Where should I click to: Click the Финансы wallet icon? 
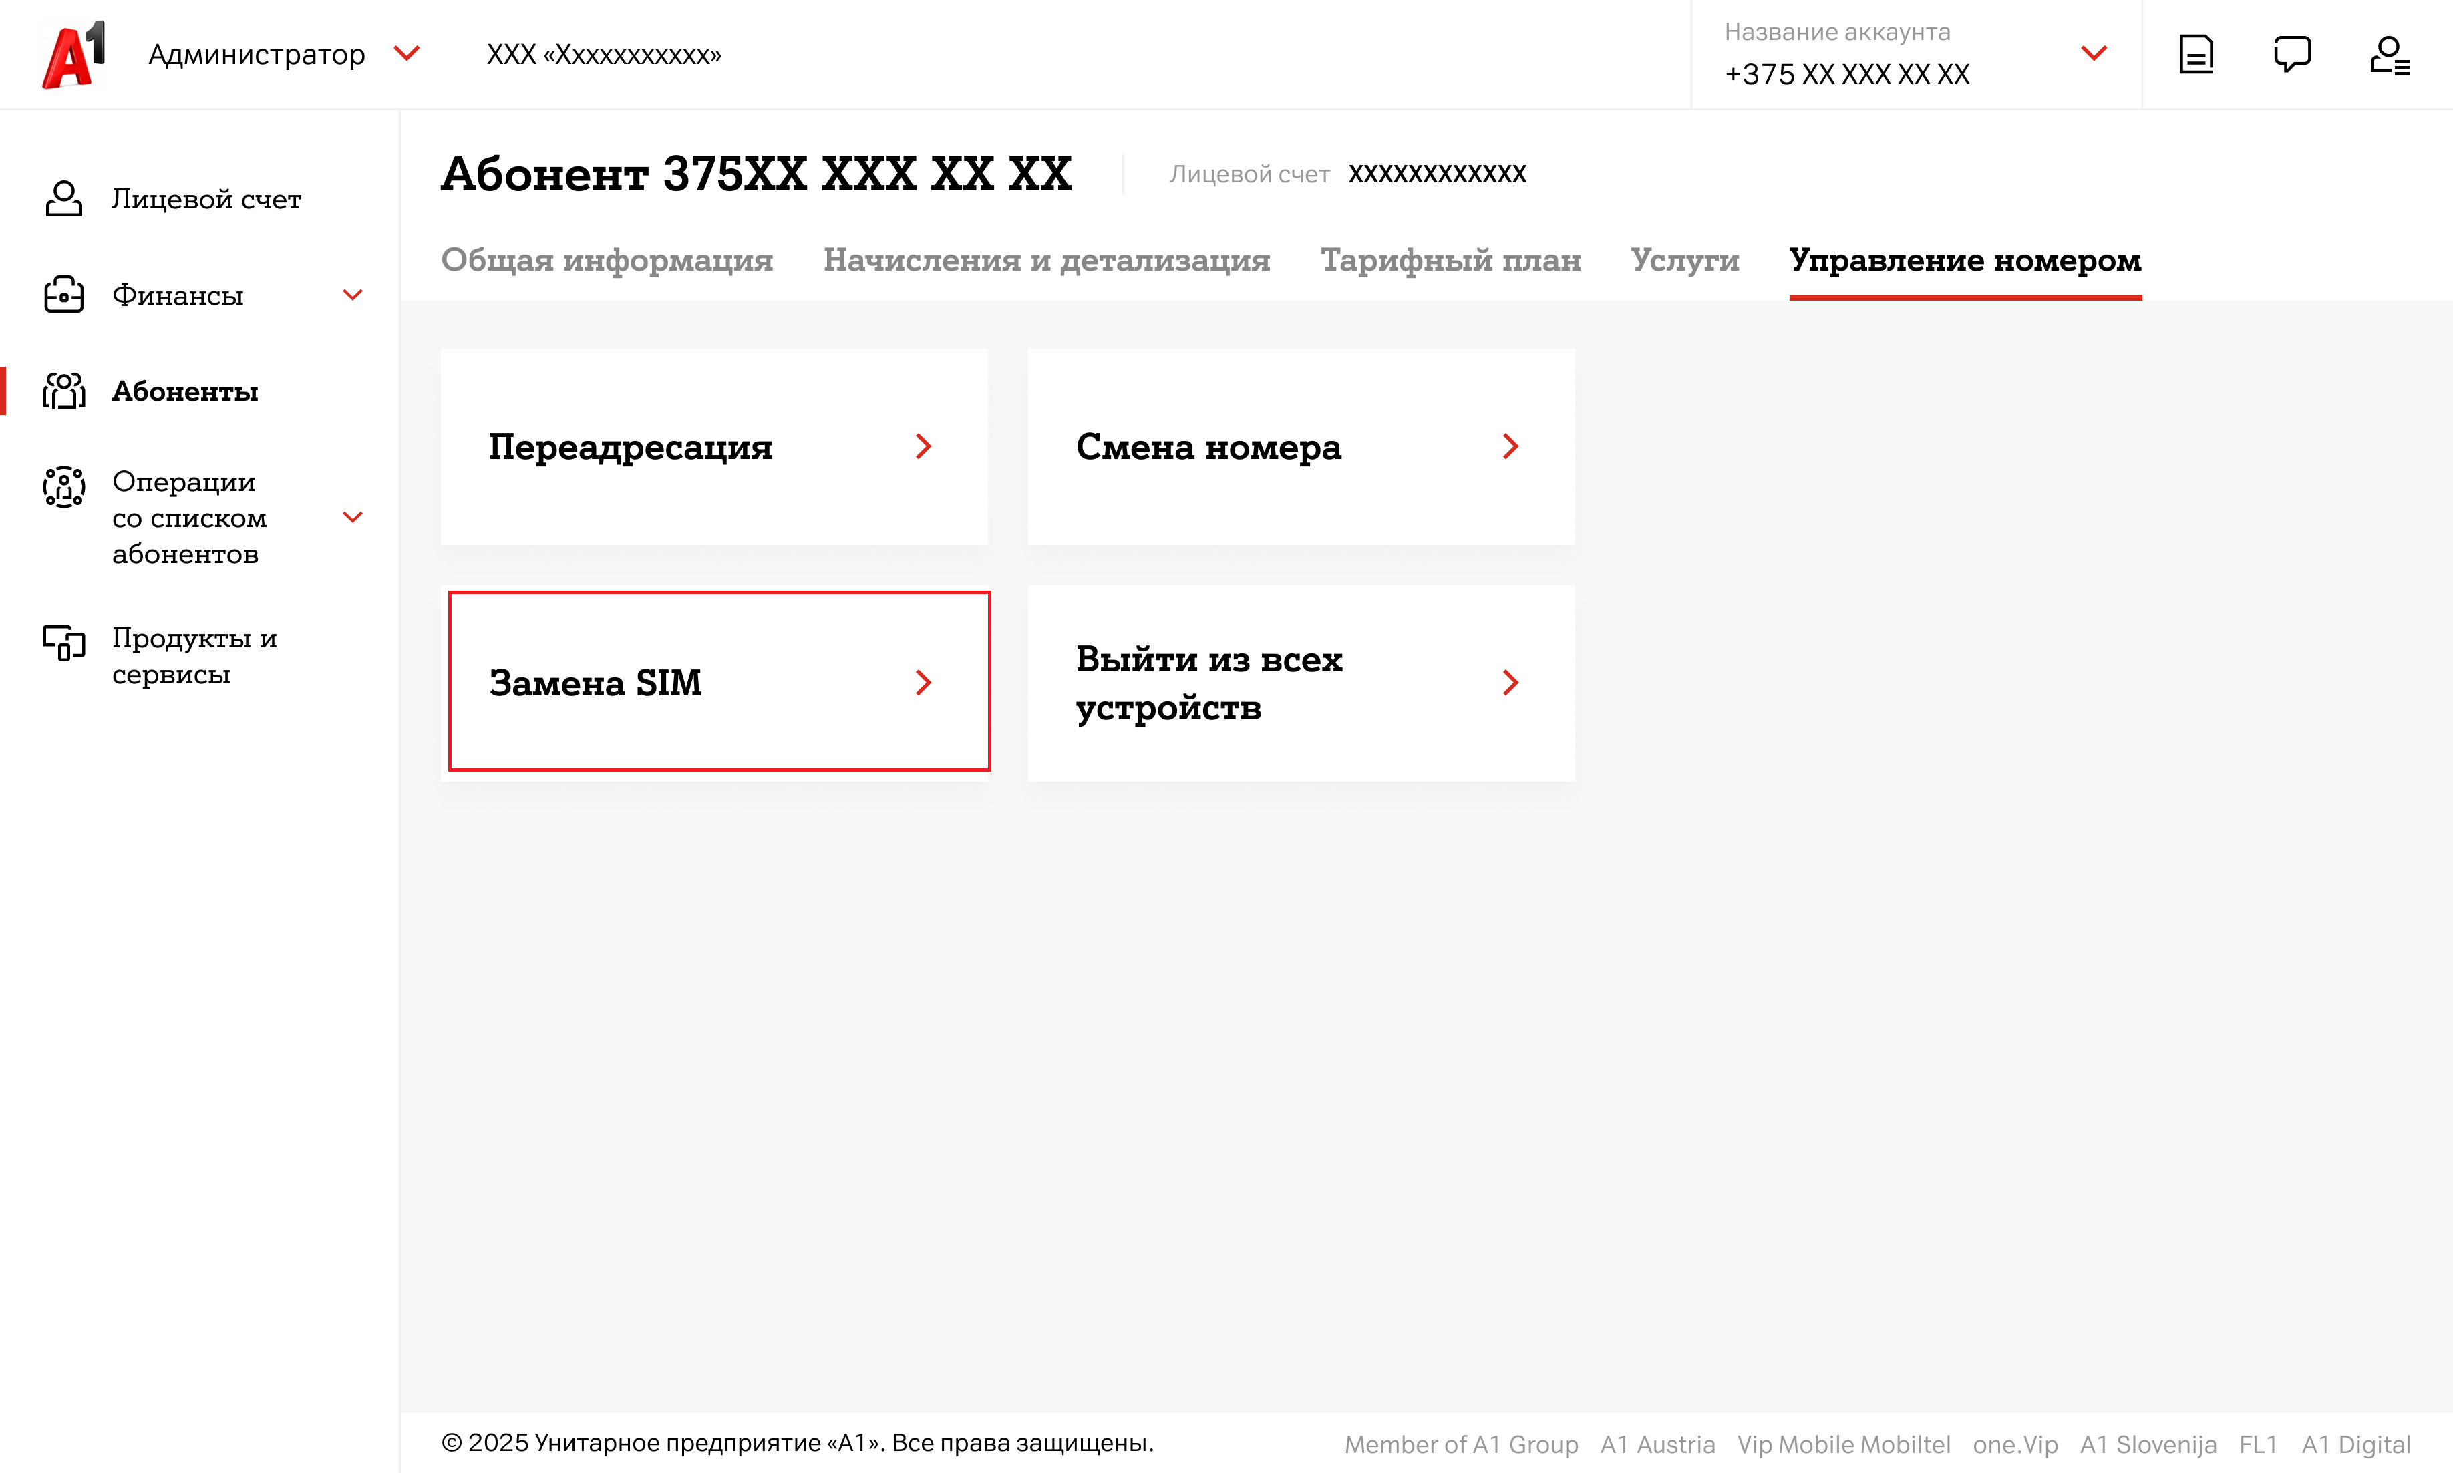tap(63, 295)
